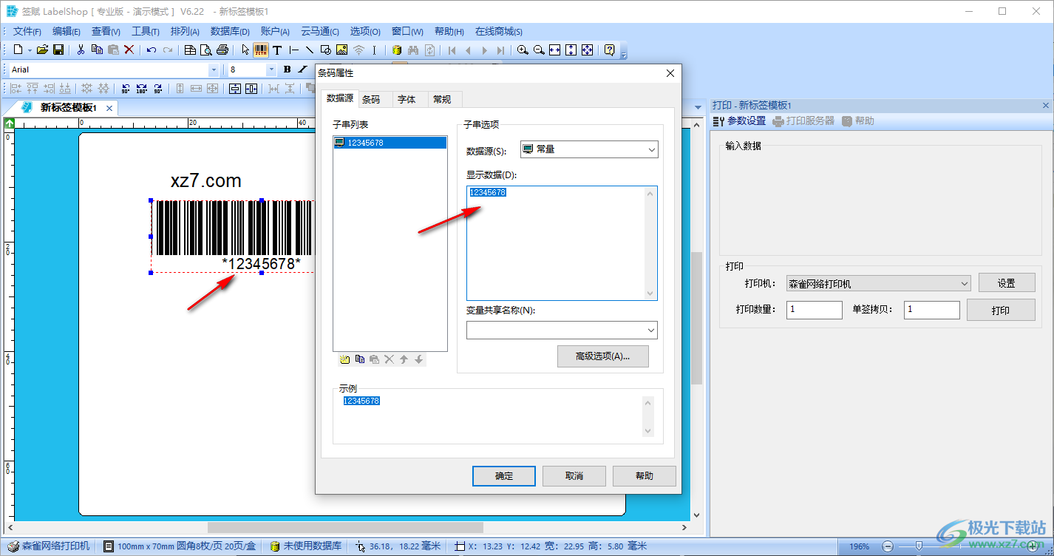Select the Barcode tool
This screenshot has height=556, width=1054.
click(261, 50)
